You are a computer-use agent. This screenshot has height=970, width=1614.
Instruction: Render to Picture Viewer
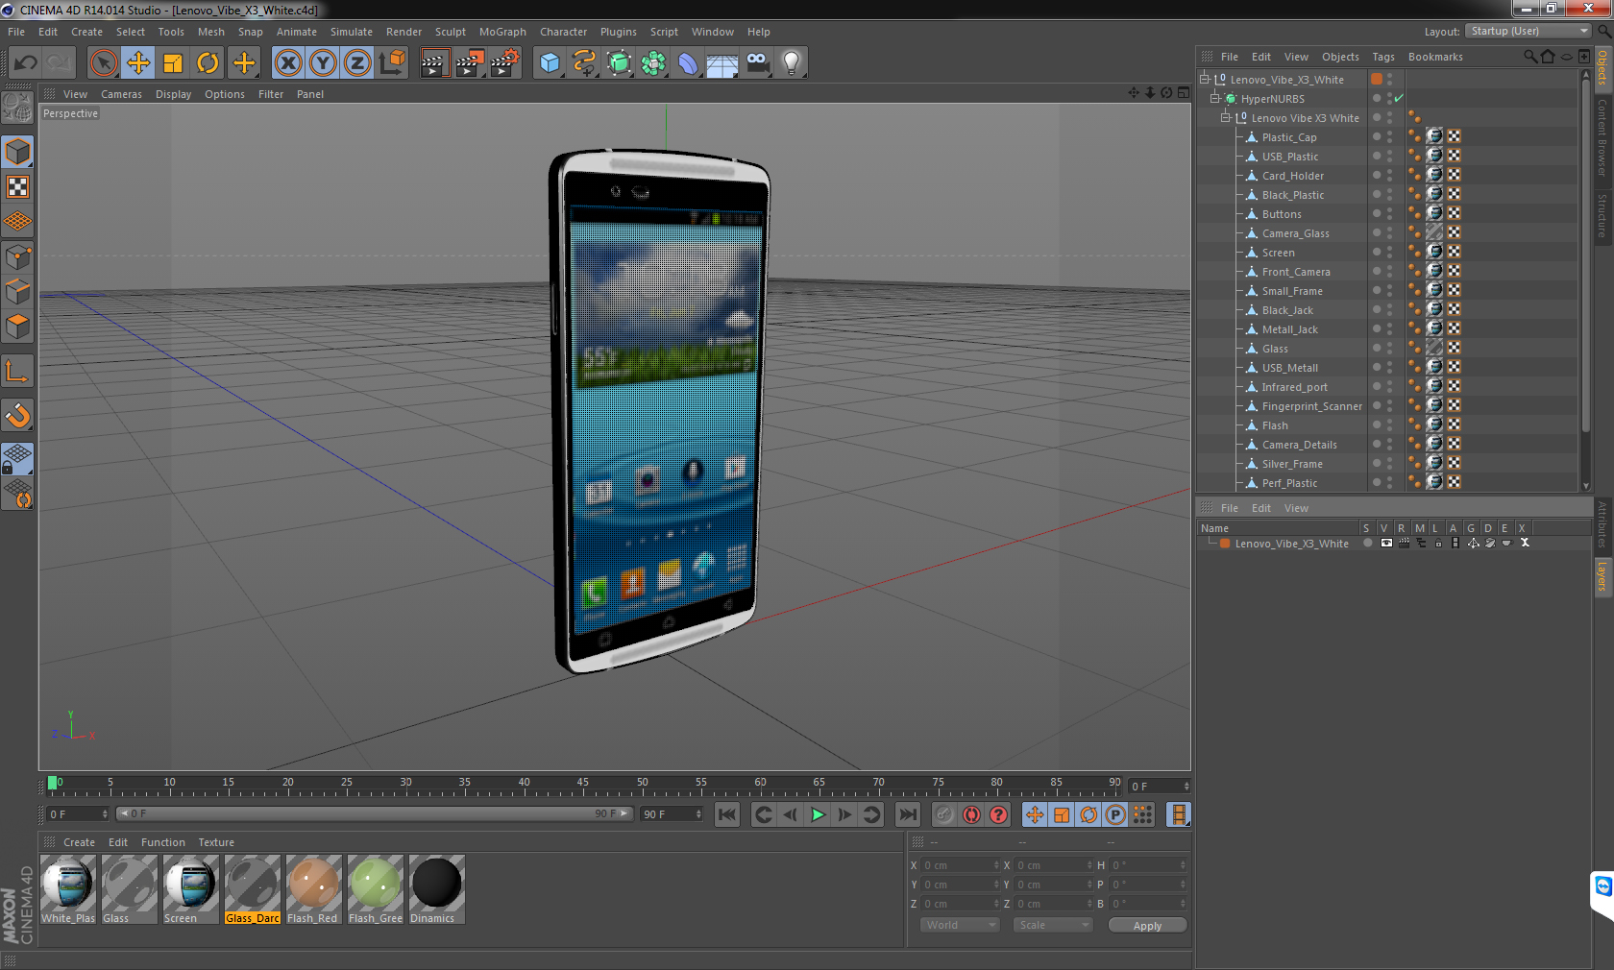pos(470,63)
